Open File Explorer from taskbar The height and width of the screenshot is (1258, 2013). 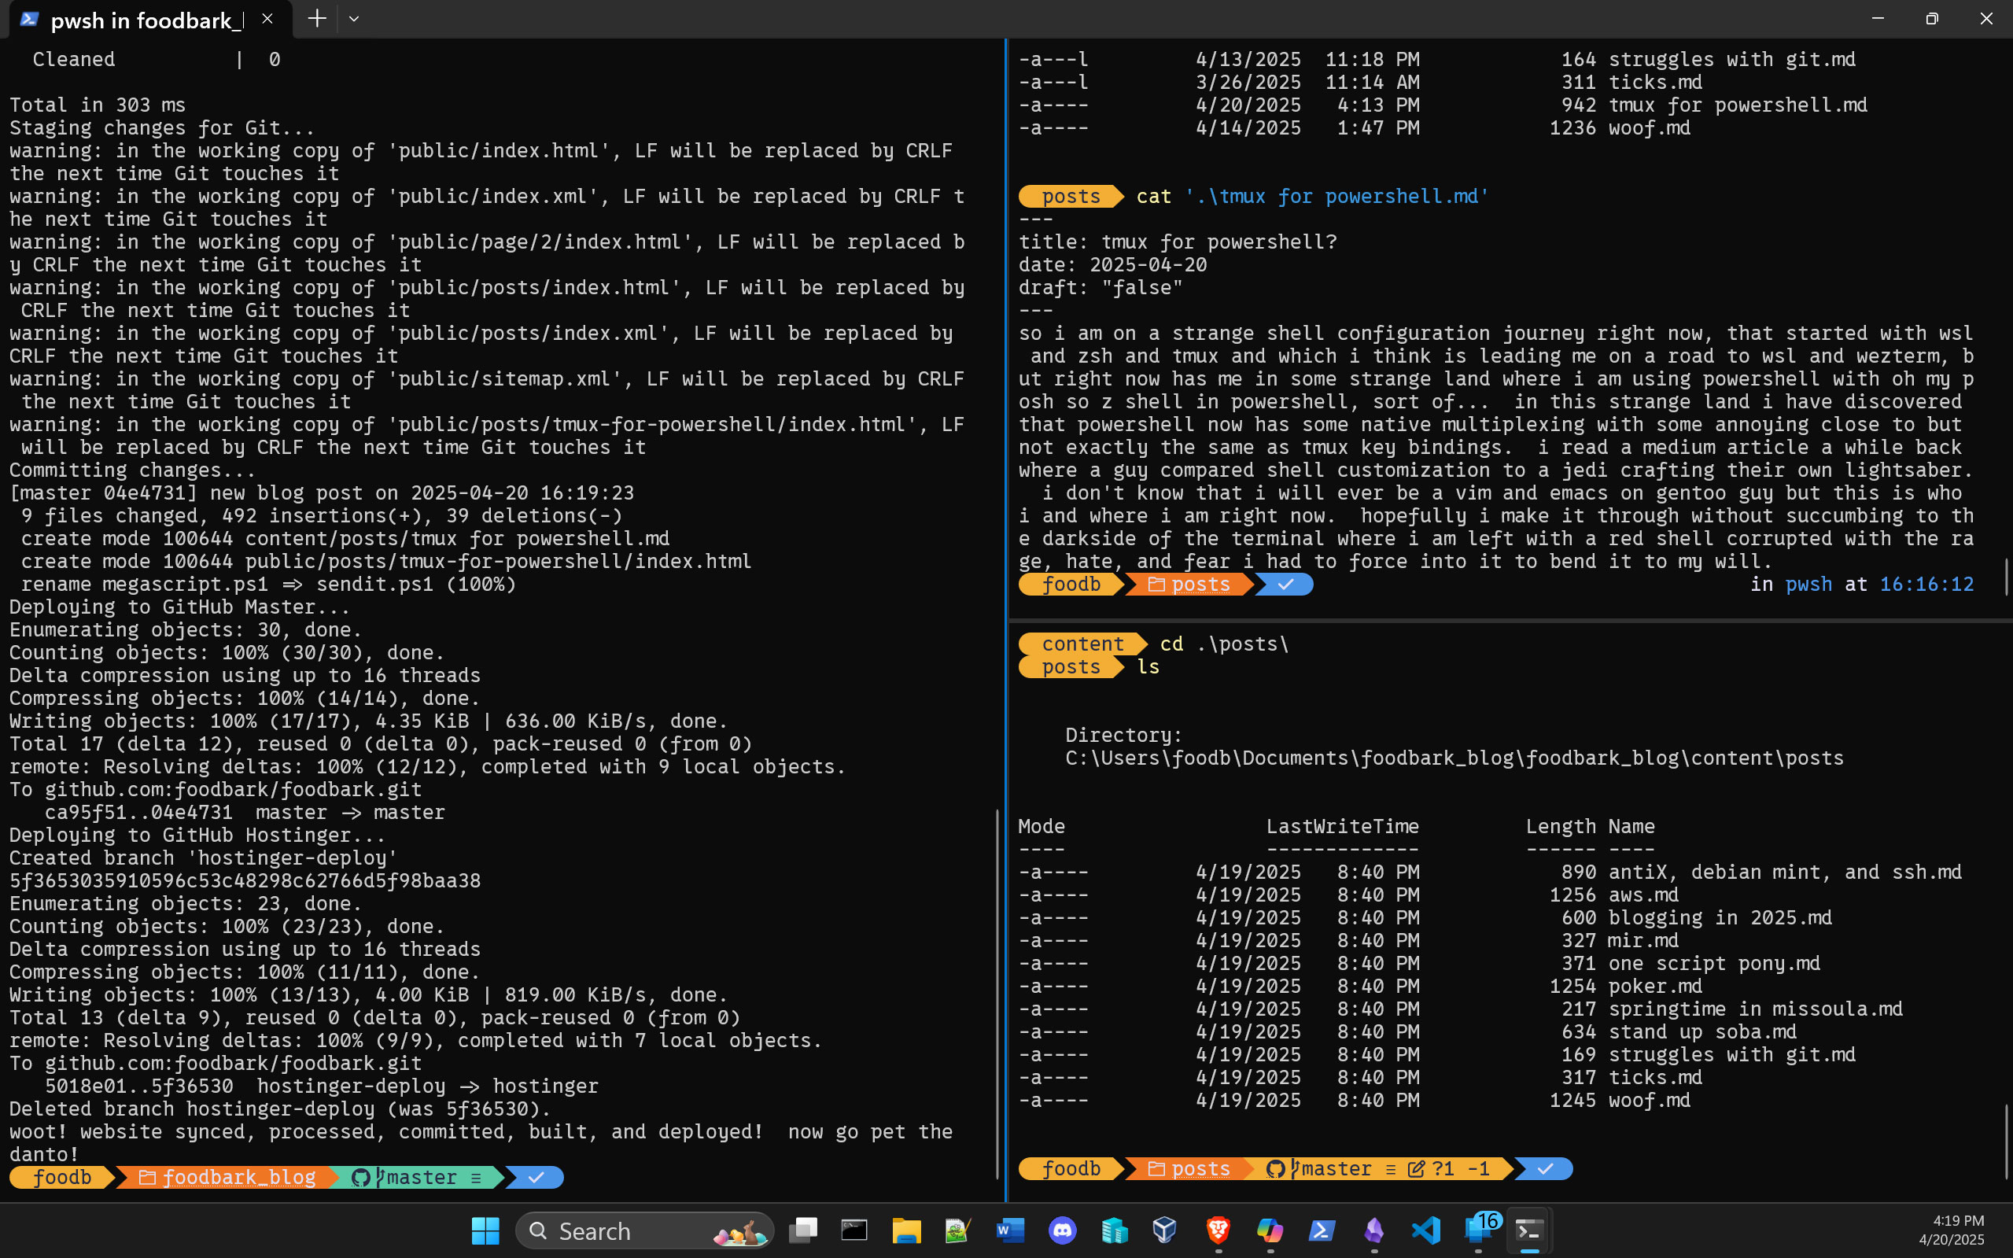[x=906, y=1230]
